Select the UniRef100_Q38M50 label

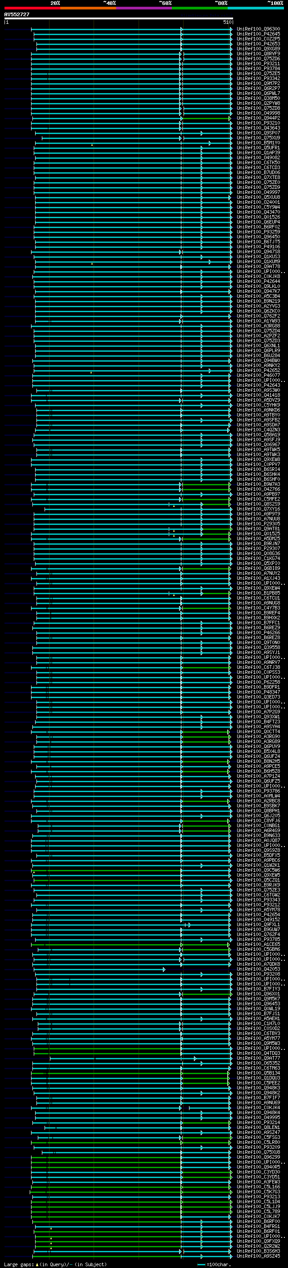(x=258, y=98)
